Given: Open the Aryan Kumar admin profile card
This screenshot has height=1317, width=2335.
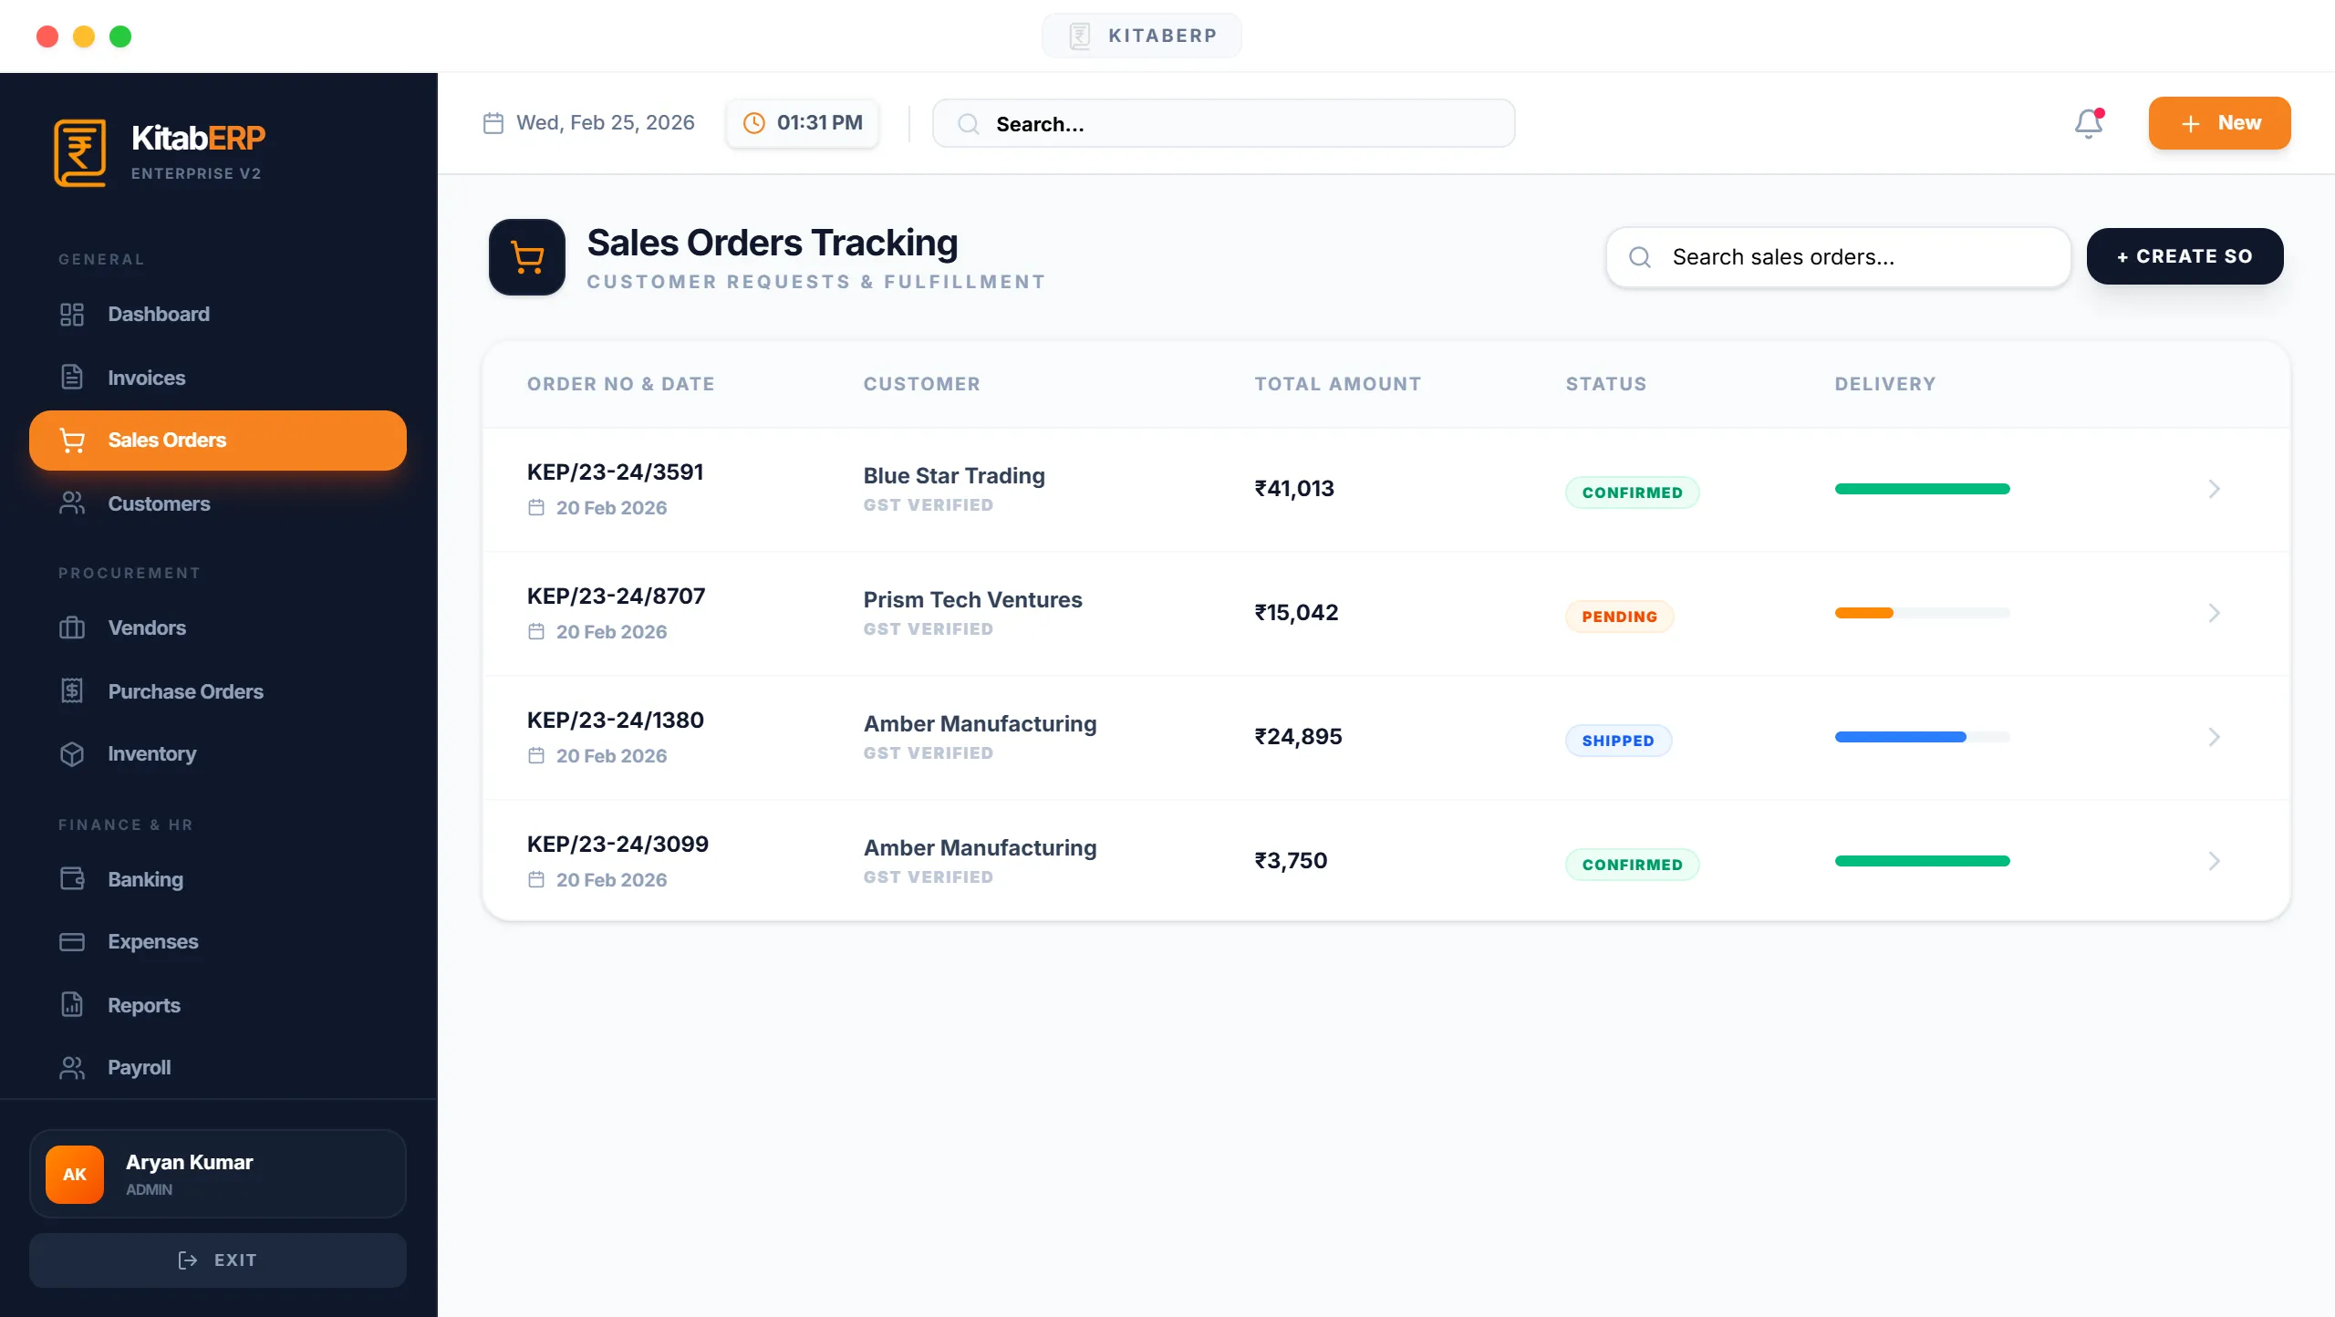Looking at the screenshot, I should (217, 1174).
